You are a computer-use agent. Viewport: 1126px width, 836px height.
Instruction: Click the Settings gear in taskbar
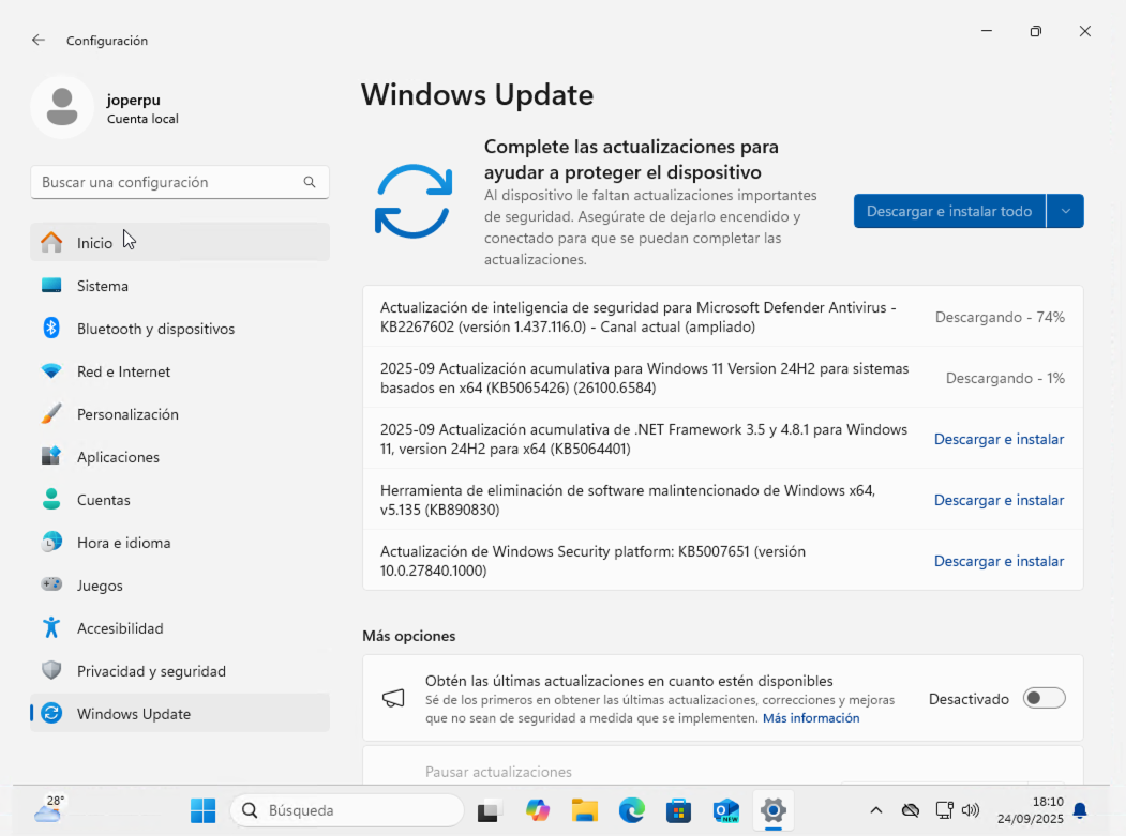773,810
